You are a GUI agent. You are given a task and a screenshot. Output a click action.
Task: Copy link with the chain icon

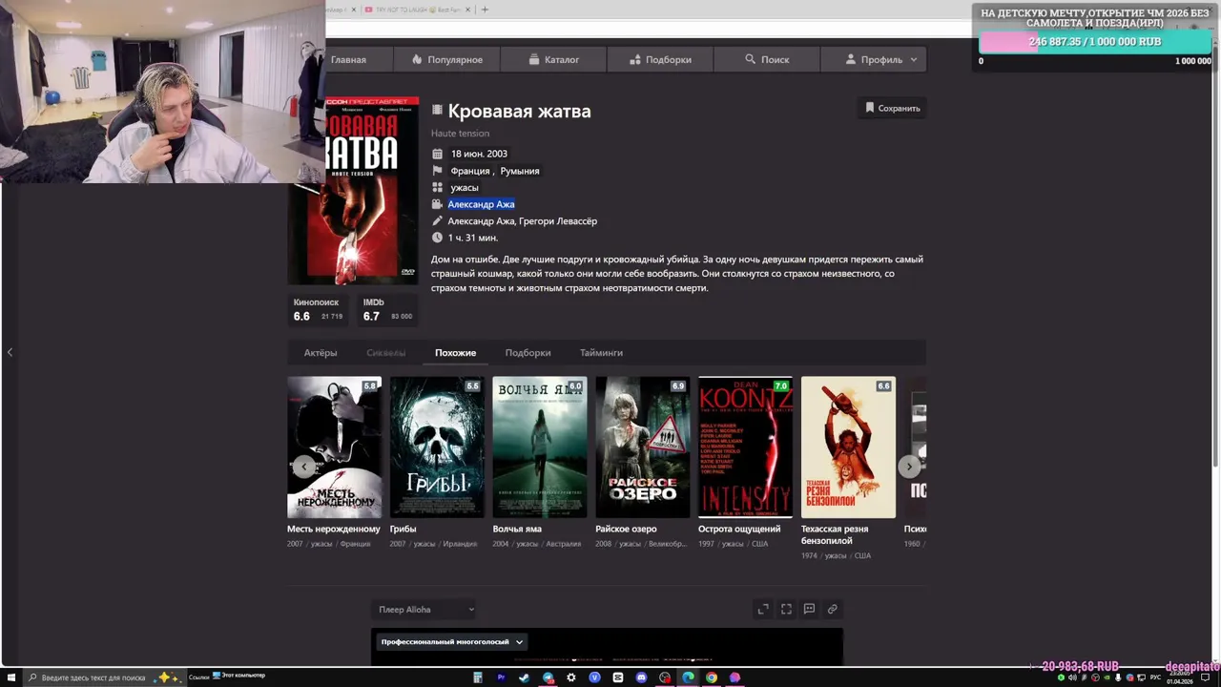[x=832, y=609]
